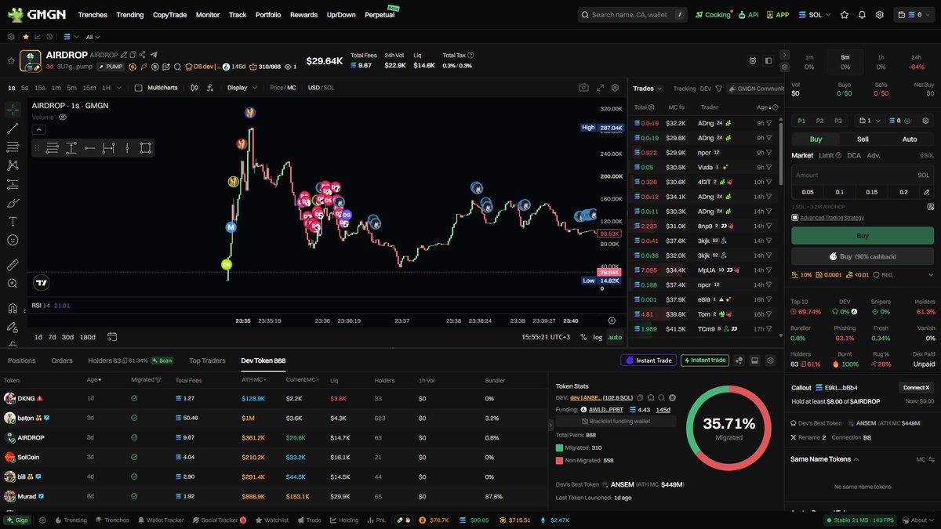941x529 pixels.
Task: Switch to the Sell tab
Action: 863,139
